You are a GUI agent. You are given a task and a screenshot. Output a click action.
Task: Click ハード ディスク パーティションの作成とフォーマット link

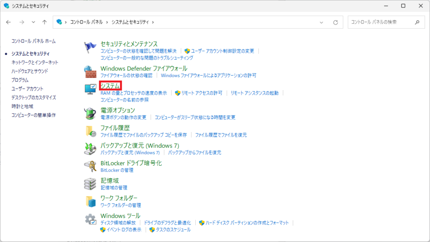(x=247, y=223)
